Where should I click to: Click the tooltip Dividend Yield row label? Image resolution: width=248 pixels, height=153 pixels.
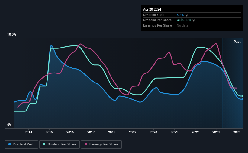point(154,15)
